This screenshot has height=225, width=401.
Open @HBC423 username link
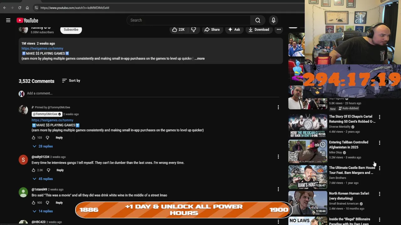[x=39, y=222]
